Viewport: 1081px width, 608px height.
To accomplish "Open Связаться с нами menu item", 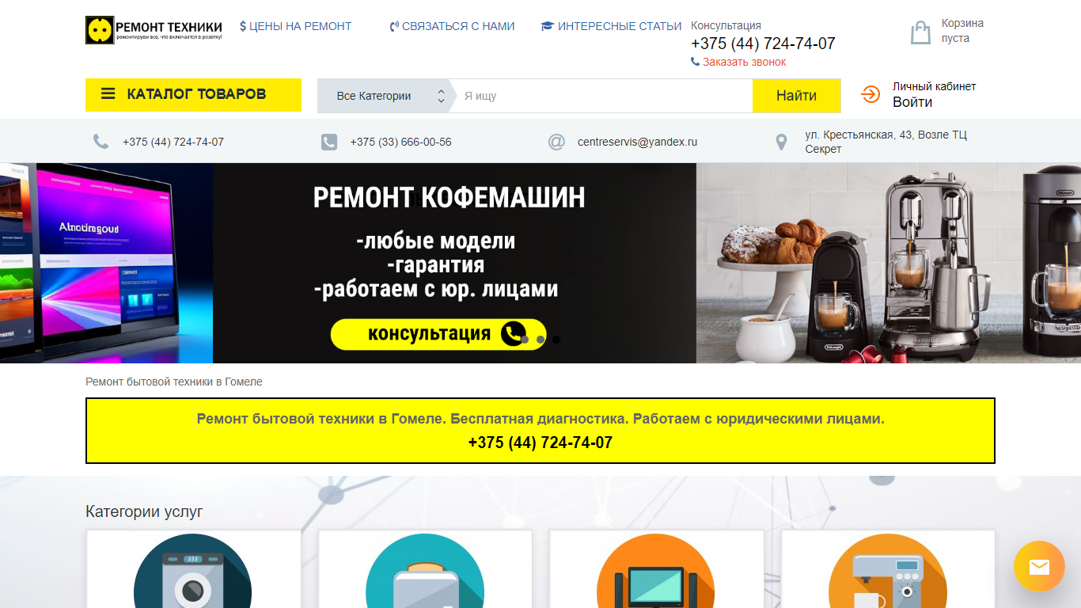I will 452,26.
